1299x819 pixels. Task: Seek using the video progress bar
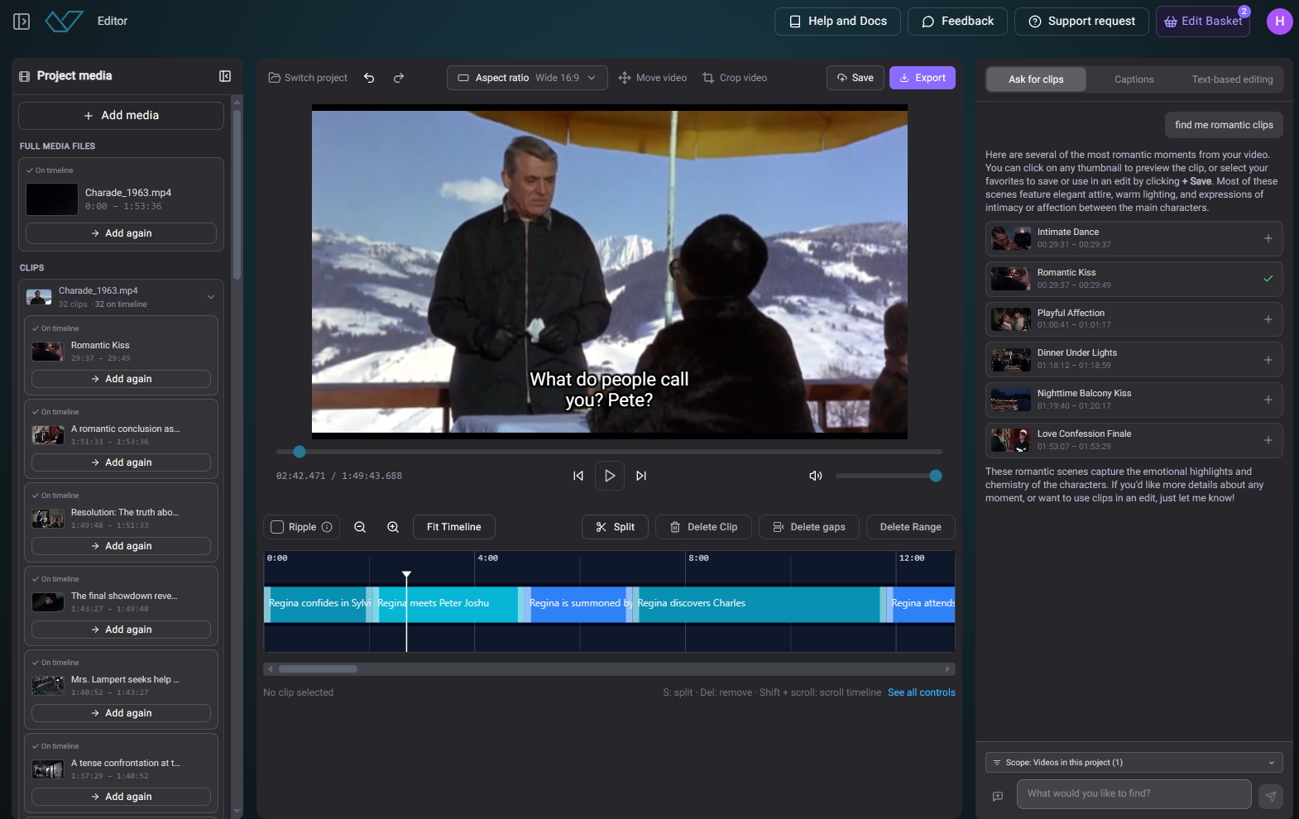(609, 452)
